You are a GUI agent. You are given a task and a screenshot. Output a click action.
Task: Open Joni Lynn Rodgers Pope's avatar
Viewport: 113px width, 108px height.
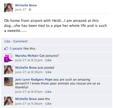tap(9, 82)
